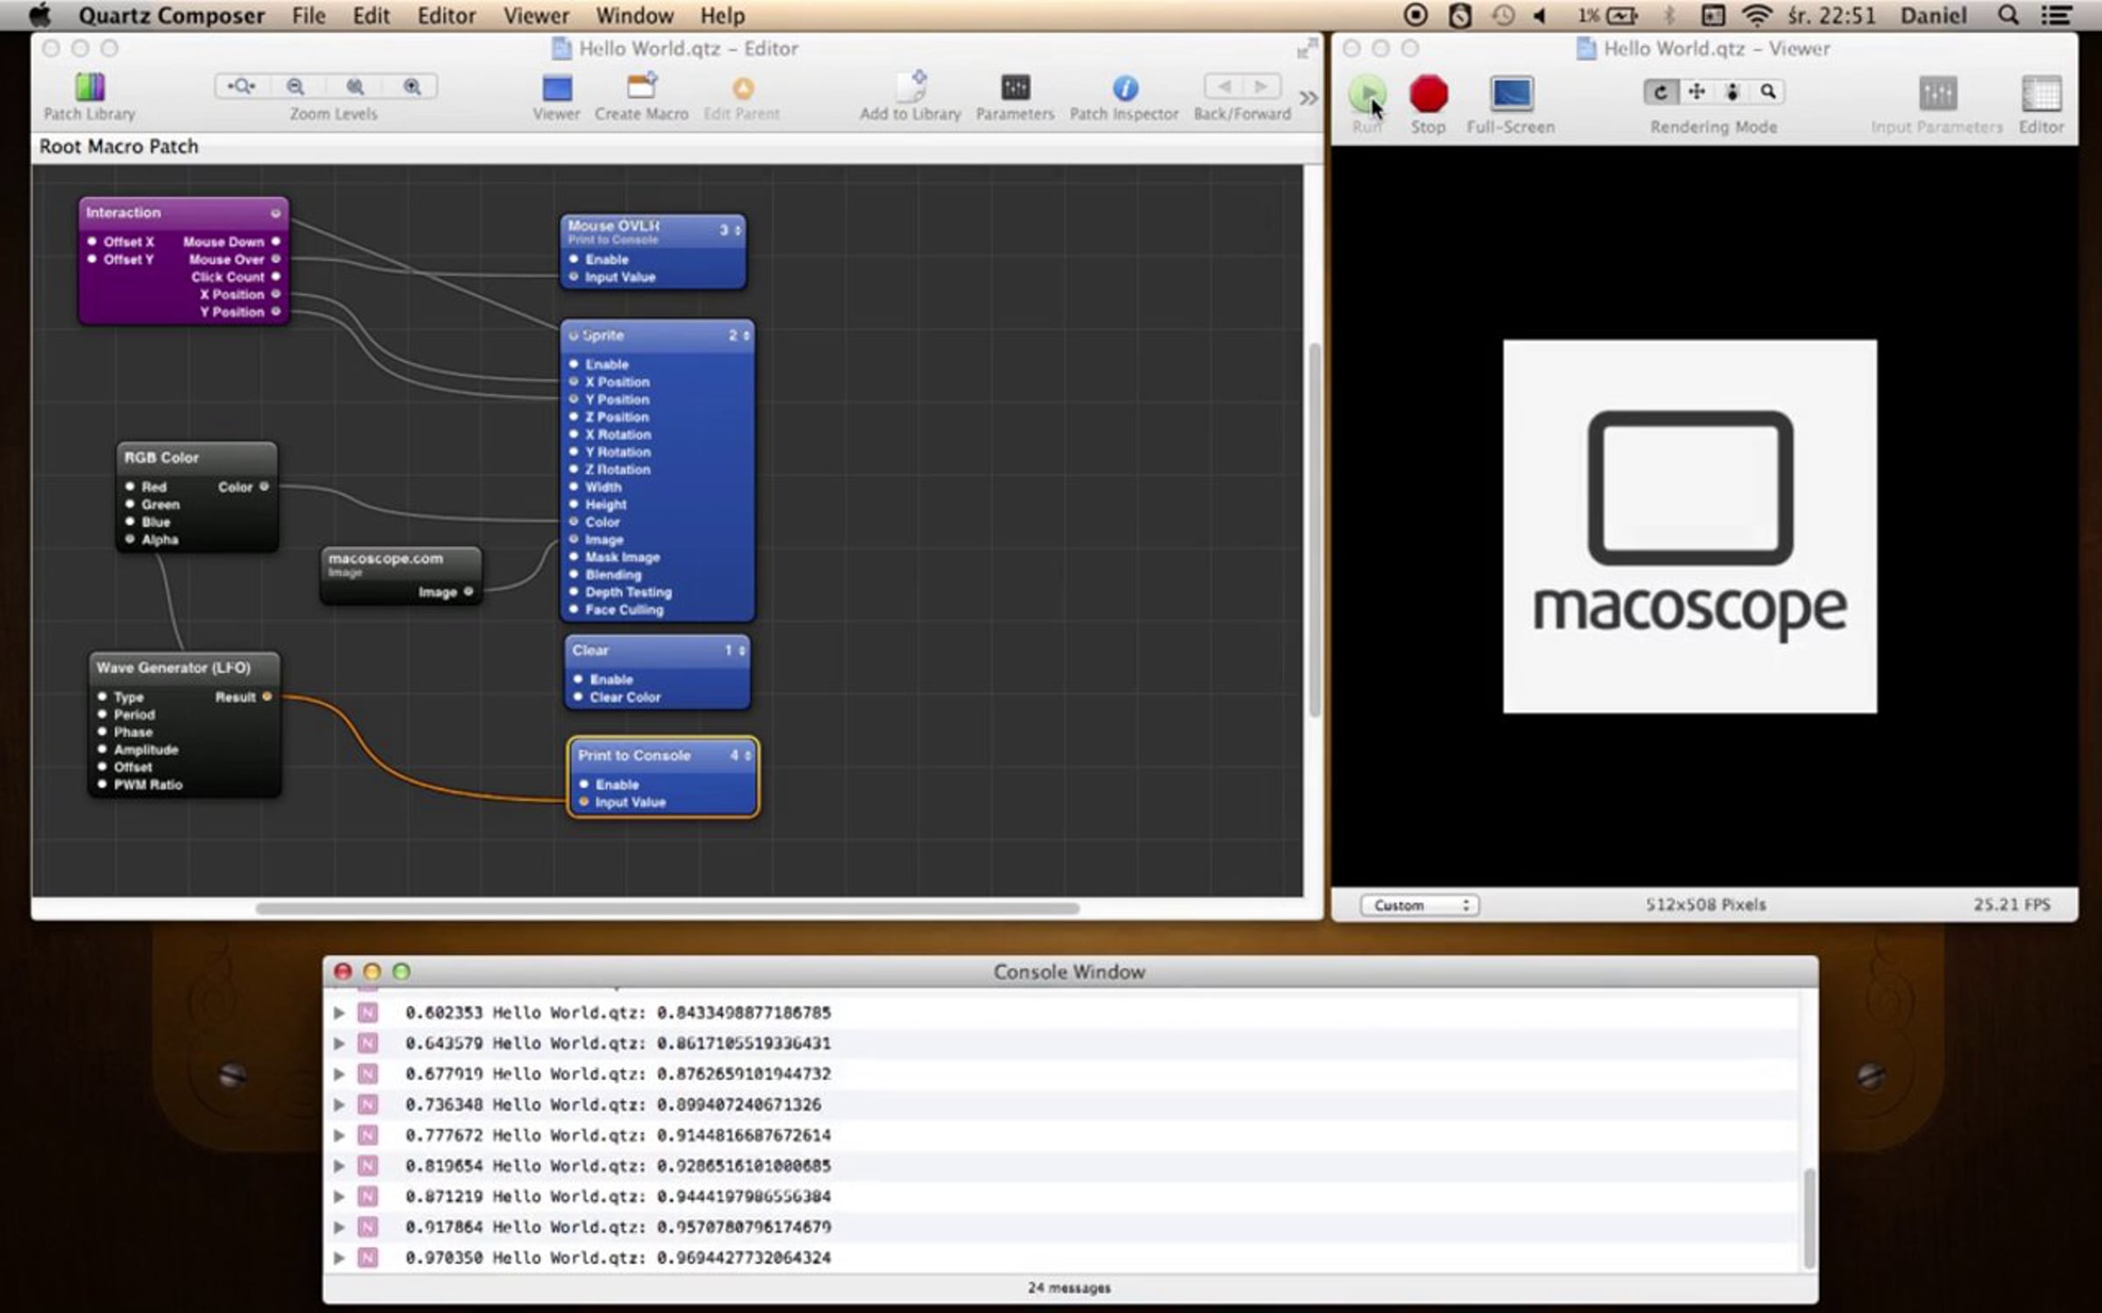The height and width of the screenshot is (1313, 2102).
Task: Expand the last console message disclosure triangle
Action: click(x=339, y=1258)
